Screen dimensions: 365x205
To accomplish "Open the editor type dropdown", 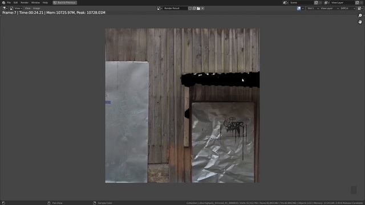I will (x=5, y=9).
